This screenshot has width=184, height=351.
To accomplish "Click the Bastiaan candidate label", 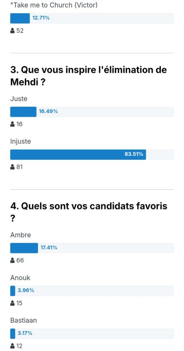I will tap(23, 320).
